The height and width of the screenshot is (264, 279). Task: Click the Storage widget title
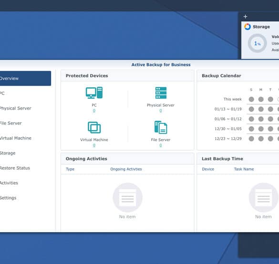(261, 27)
